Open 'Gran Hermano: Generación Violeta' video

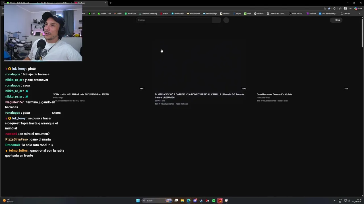coord(274,94)
